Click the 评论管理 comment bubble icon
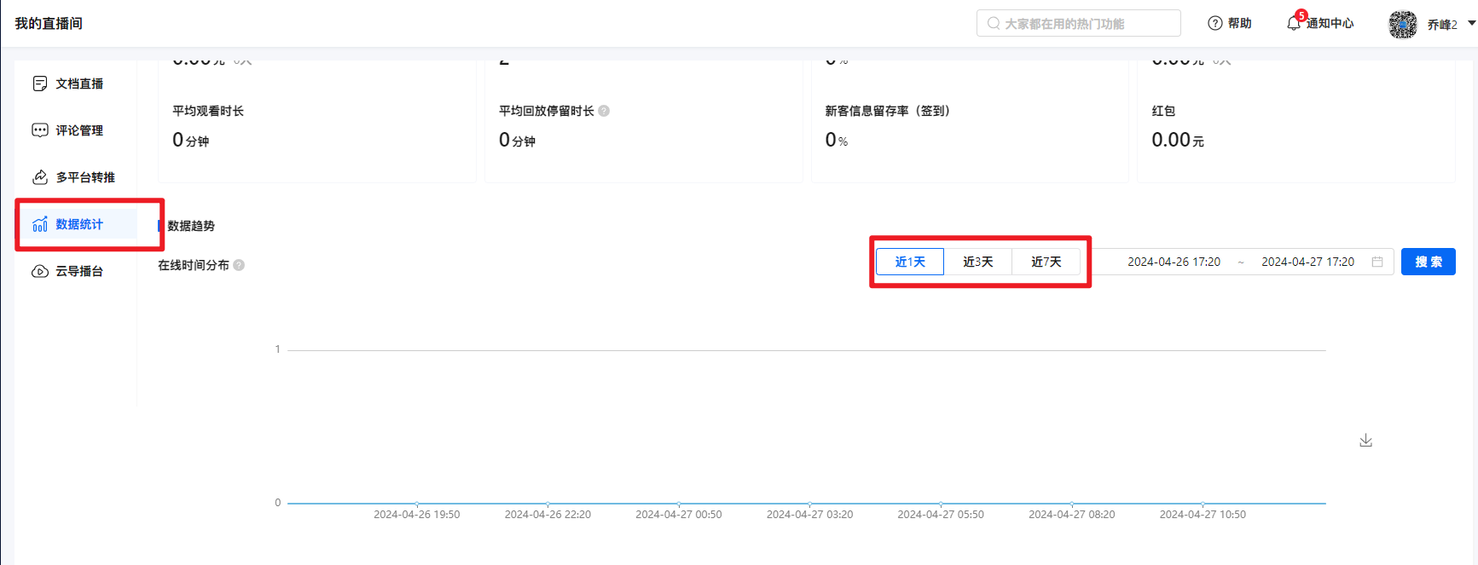 (39, 130)
